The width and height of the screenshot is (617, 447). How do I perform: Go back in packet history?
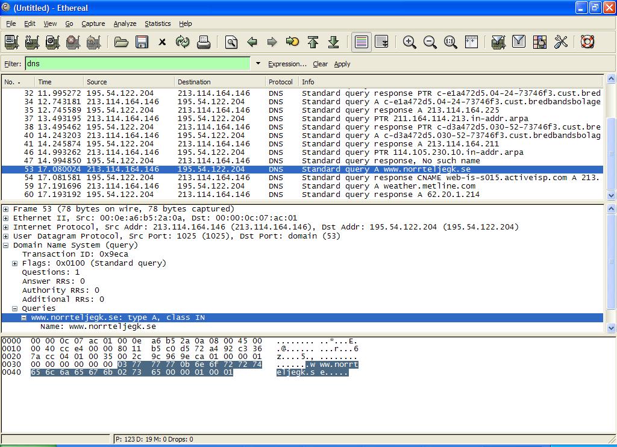pos(252,42)
